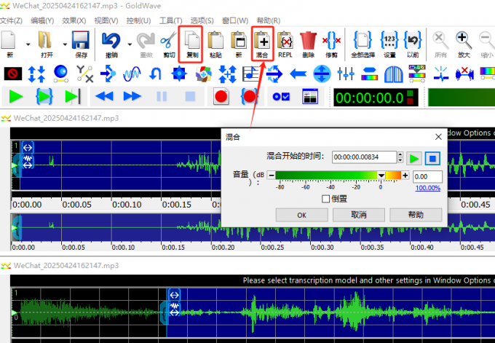Click 帮助 button in the 混合 dialog

(x=416, y=215)
